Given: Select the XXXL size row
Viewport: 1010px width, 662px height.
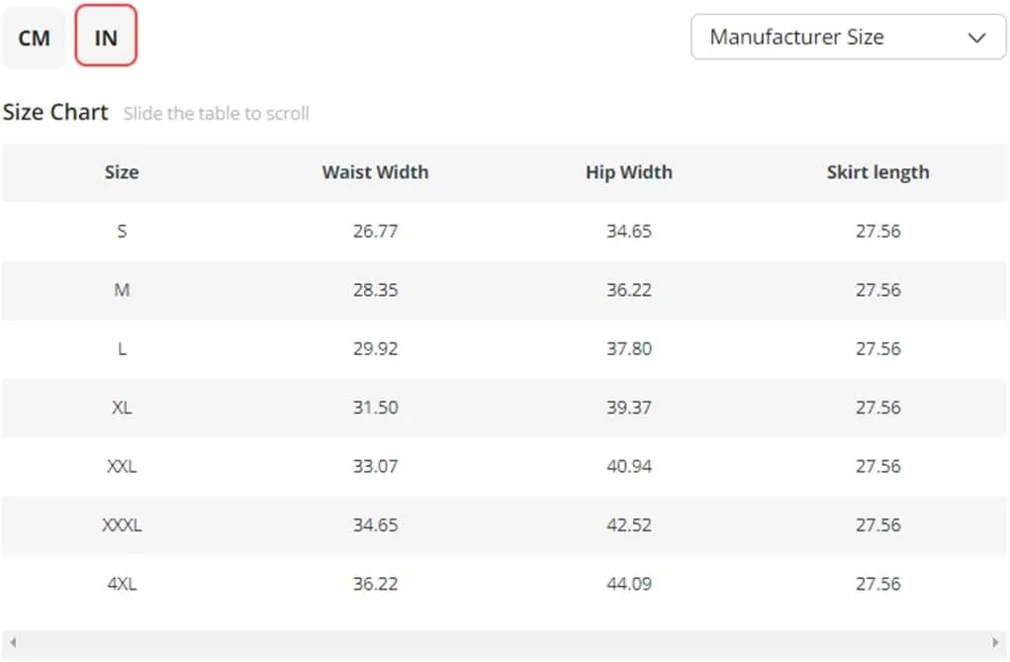Looking at the screenshot, I should [x=504, y=524].
